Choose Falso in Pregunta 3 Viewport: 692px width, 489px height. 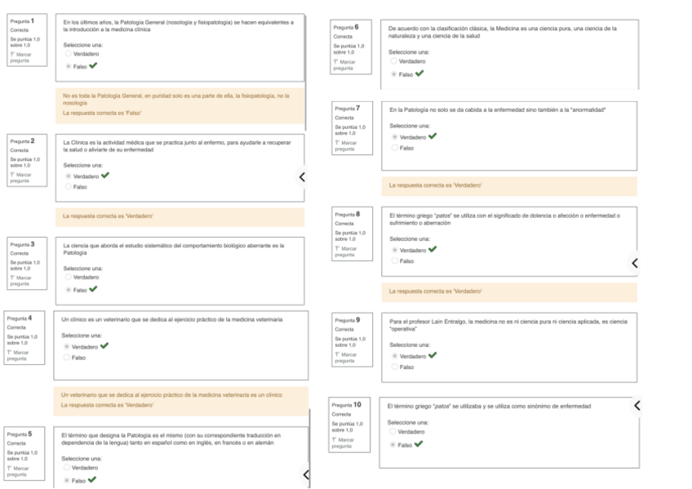coord(68,290)
